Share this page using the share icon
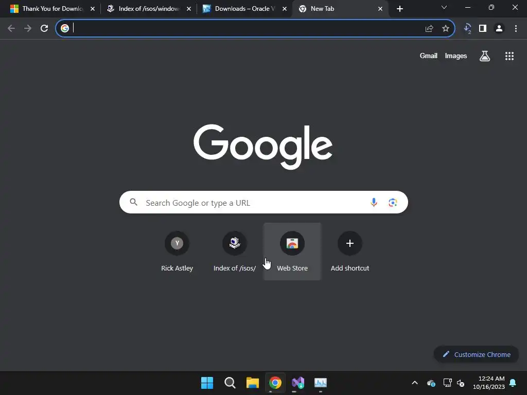527x395 pixels. pyautogui.click(x=429, y=29)
